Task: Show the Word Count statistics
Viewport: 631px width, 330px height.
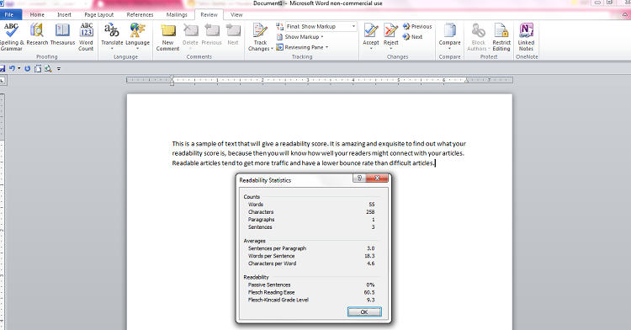Action: coord(86,37)
